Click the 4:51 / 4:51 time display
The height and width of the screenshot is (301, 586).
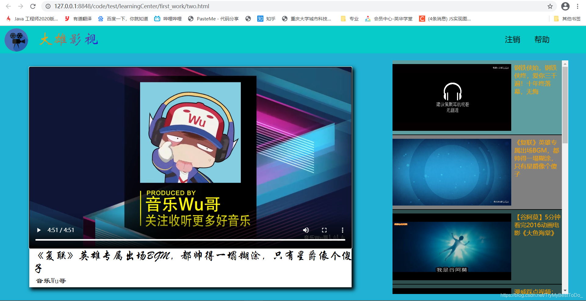point(61,230)
